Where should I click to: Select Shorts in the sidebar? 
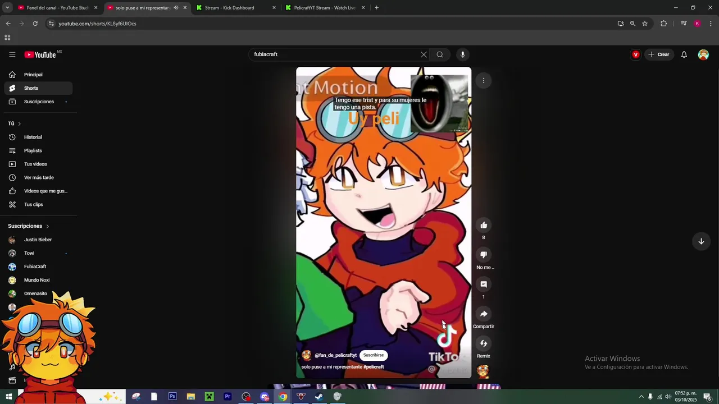tap(38, 88)
